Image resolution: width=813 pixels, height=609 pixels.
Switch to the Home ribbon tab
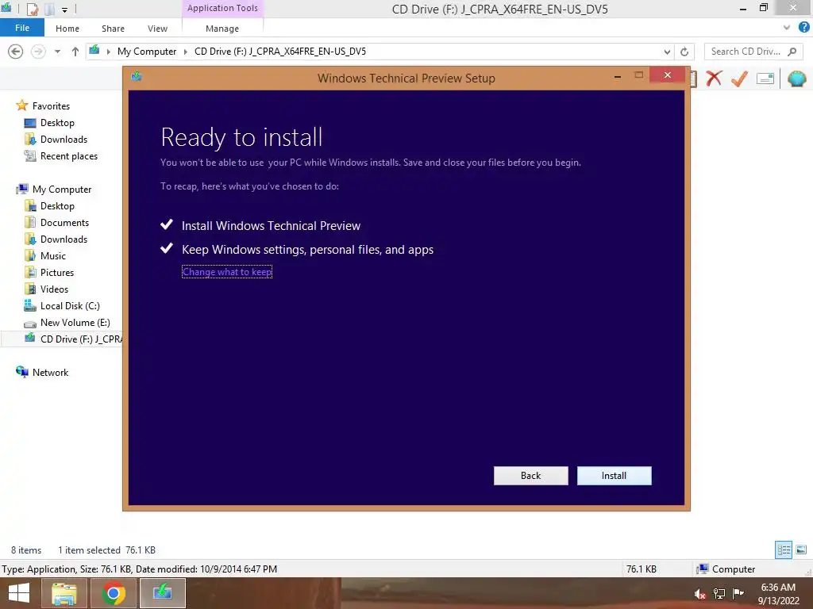67,29
